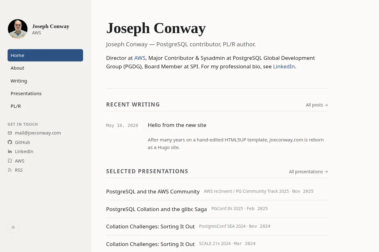Open 'PostgreSQL and the AWS Community' presentation
Viewport: 379px width, 252px height.
tap(153, 192)
